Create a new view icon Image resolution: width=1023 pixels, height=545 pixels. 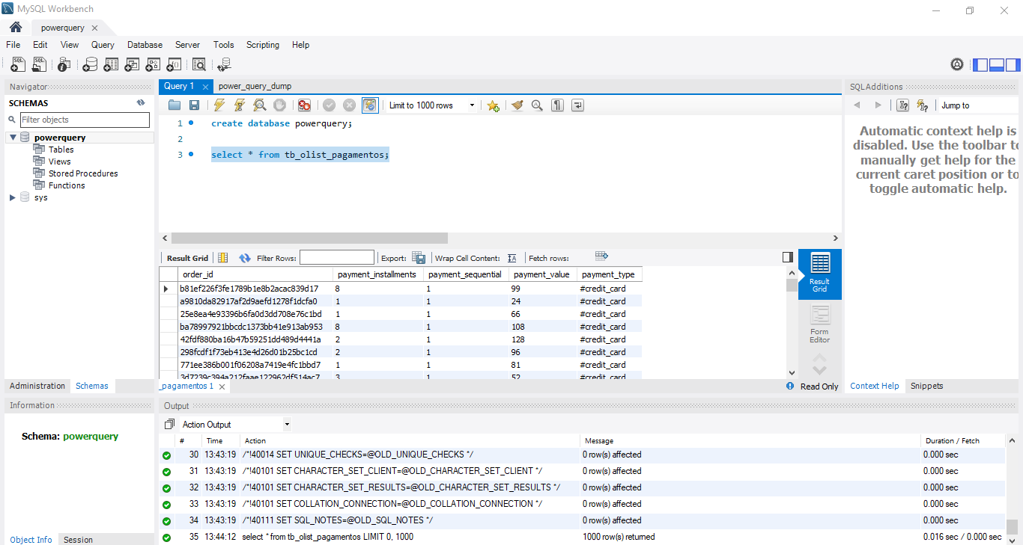[x=132, y=65]
